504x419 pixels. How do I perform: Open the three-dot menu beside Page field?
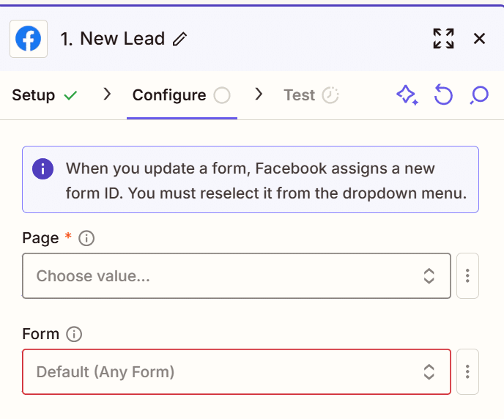(x=467, y=276)
